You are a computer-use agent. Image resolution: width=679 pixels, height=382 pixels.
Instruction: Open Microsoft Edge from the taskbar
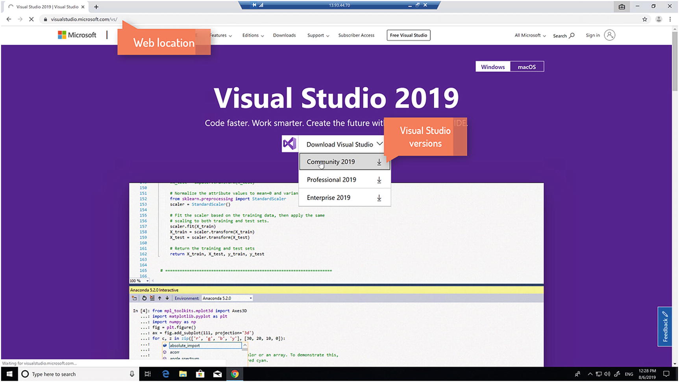coord(165,374)
